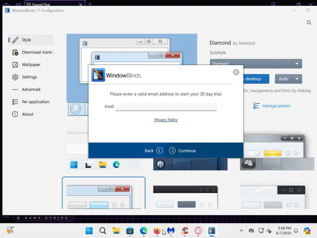The width and height of the screenshot is (317, 238).
Task: Open About page text in sidebar
Action: point(28,114)
